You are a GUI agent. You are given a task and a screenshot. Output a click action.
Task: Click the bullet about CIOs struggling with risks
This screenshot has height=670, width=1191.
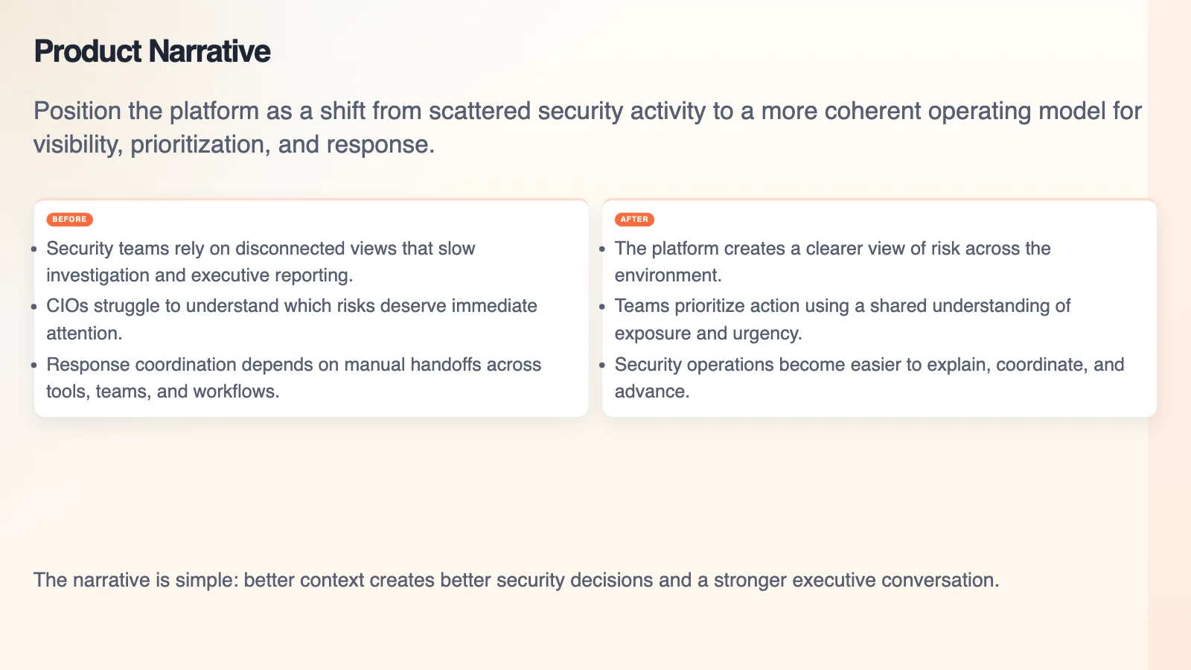(292, 319)
